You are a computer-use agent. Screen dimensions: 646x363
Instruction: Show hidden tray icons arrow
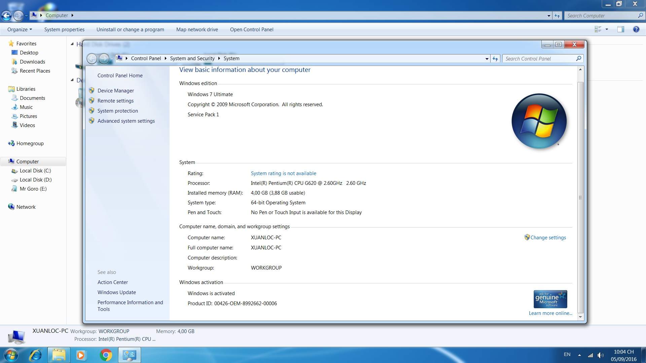[579, 355]
